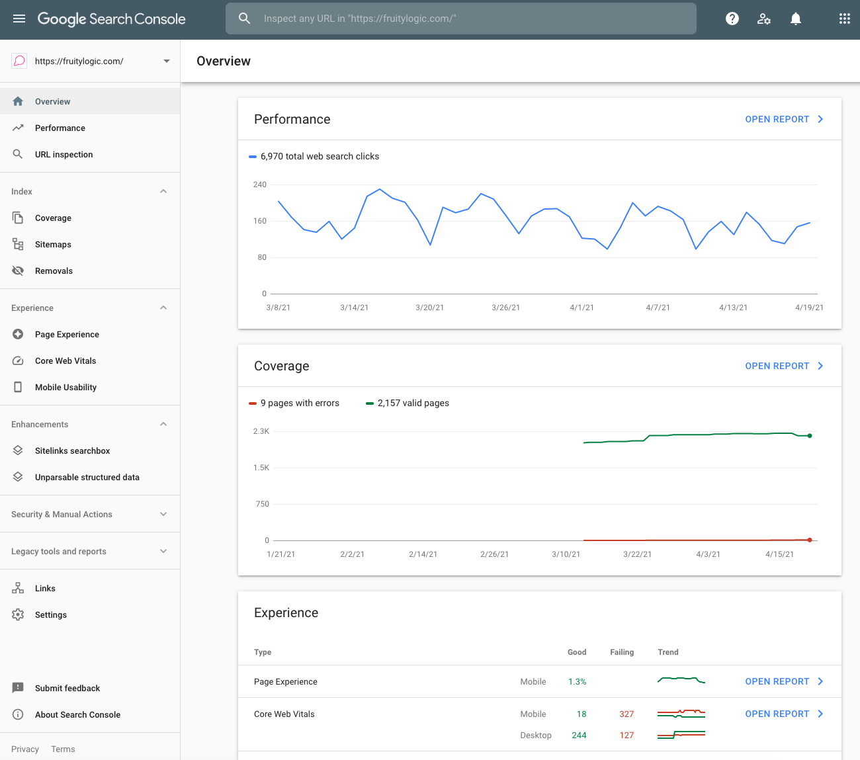Viewport: 860px width, 760px height.
Task: Open Mobile Usability report
Action: (x=90, y=387)
